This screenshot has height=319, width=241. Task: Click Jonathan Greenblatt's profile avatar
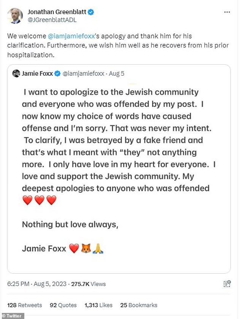(x=15, y=16)
